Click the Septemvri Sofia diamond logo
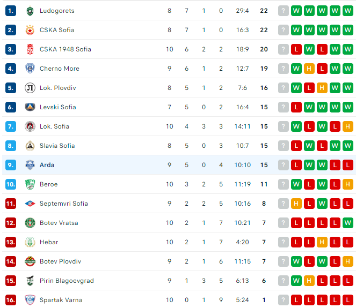This screenshot has height=308, width=356. 30,204
